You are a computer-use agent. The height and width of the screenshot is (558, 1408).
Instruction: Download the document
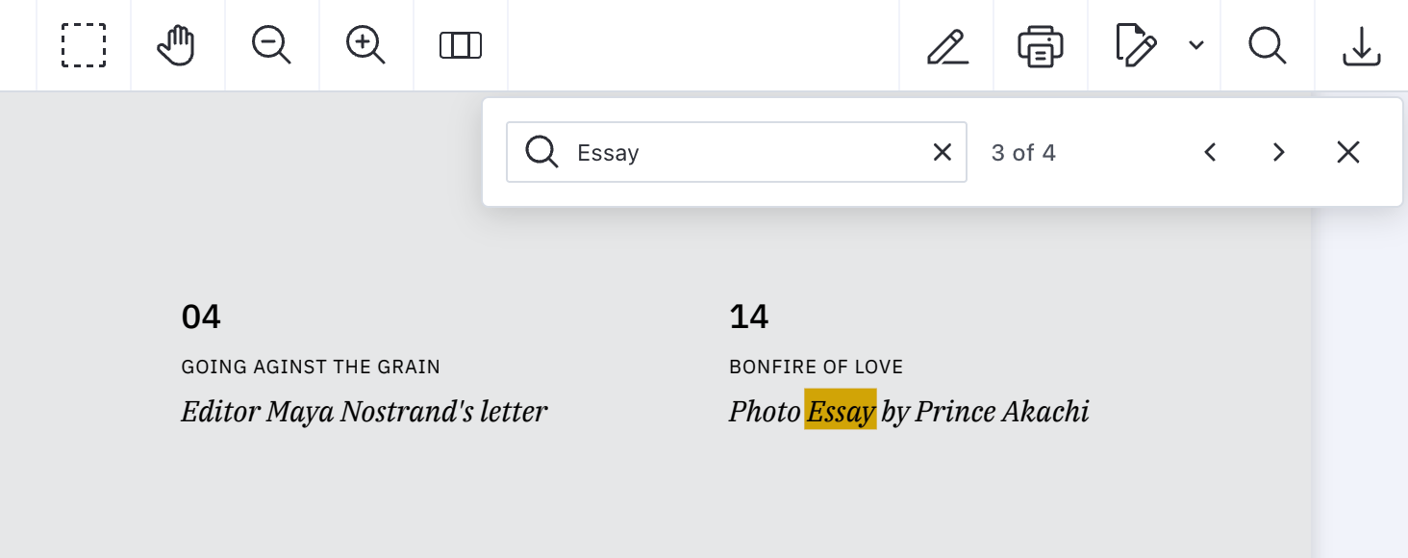[x=1361, y=45]
